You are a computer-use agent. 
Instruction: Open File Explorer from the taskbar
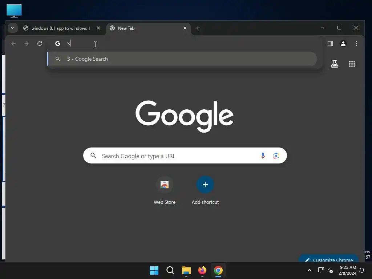click(186, 270)
